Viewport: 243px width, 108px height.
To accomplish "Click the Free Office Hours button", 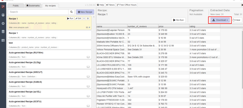I will (x=127, y=5).
